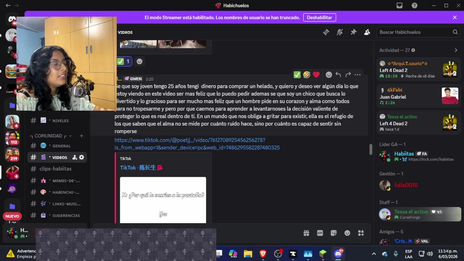Open the Threads icon in channel header

point(326,32)
